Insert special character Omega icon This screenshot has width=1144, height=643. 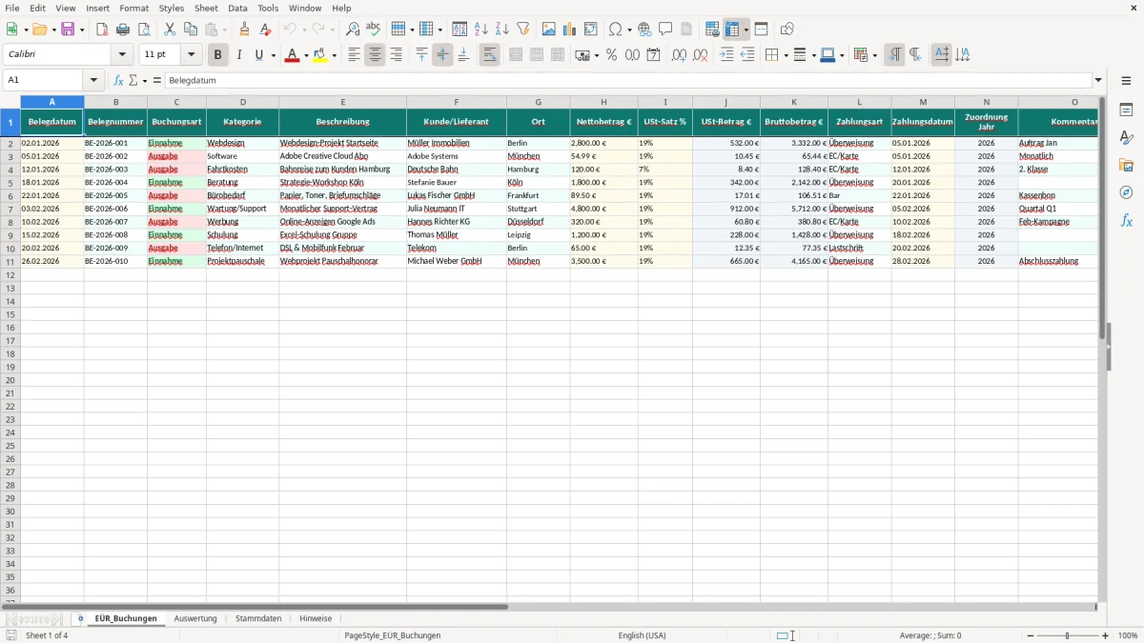coord(616,30)
